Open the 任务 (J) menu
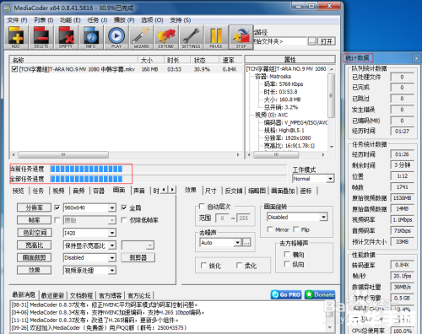 (x=97, y=20)
